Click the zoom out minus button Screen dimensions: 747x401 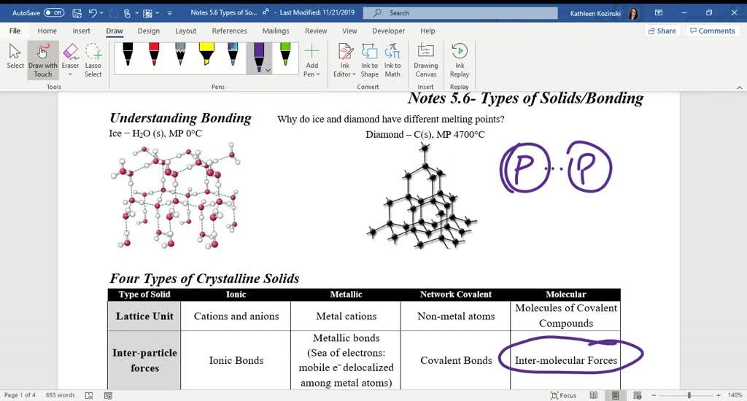pyautogui.click(x=654, y=395)
